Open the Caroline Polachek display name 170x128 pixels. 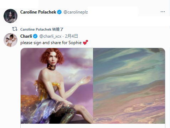[38, 12]
